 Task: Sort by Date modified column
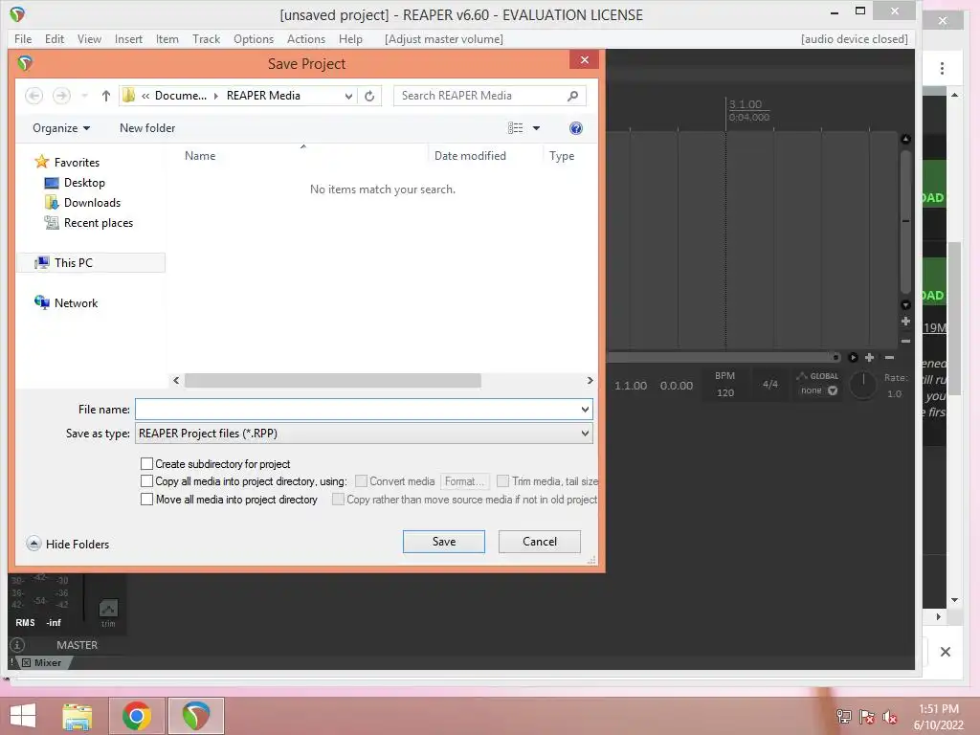point(470,156)
